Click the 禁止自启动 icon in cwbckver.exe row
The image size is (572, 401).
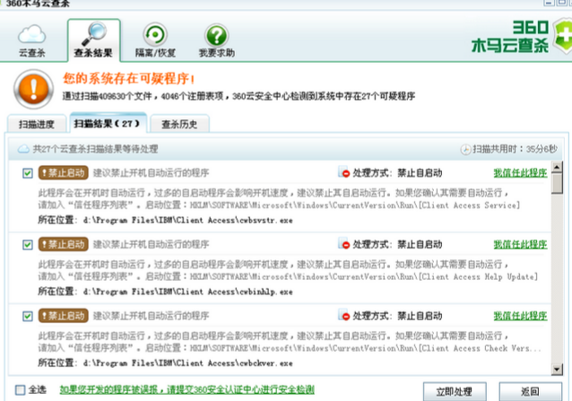click(x=343, y=315)
